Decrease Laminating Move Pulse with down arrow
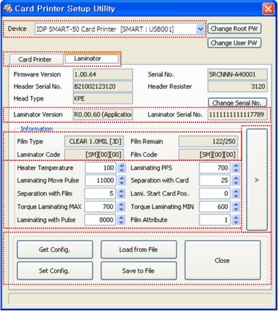Screen dimensions: 278x311 [x=122, y=183]
